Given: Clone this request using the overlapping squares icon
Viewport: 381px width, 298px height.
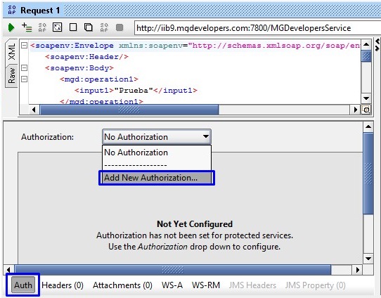Looking at the screenshot, I should [x=88, y=27].
